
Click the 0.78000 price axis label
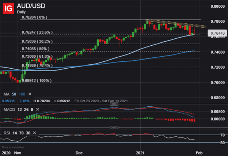click(x=217, y=22)
